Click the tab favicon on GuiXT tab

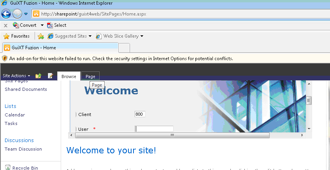point(7,48)
